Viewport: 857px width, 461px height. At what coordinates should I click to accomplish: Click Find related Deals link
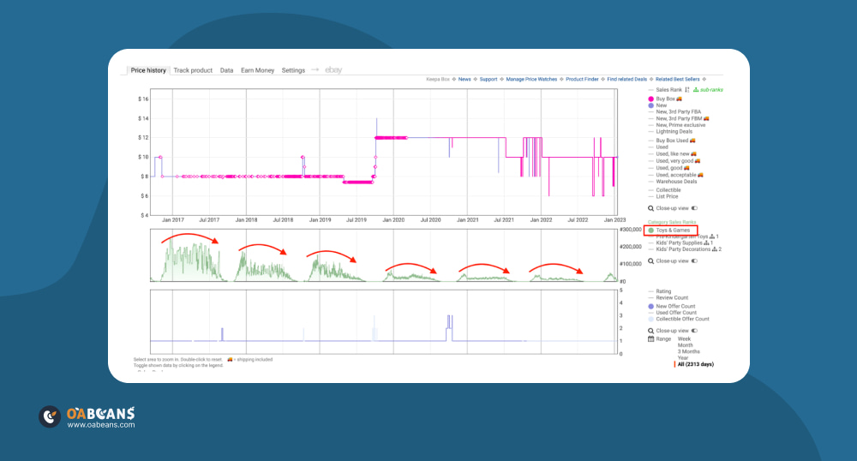[x=627, y=79]
